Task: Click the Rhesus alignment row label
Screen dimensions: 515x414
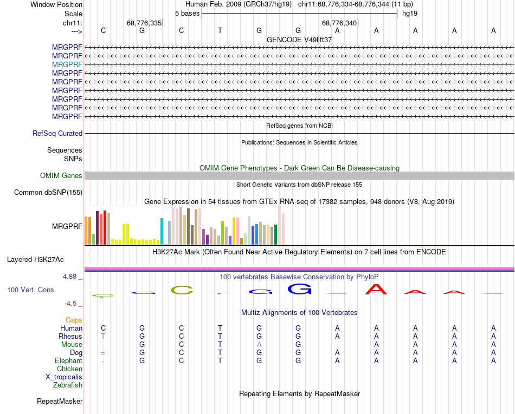Action: [x=70, y=336]
